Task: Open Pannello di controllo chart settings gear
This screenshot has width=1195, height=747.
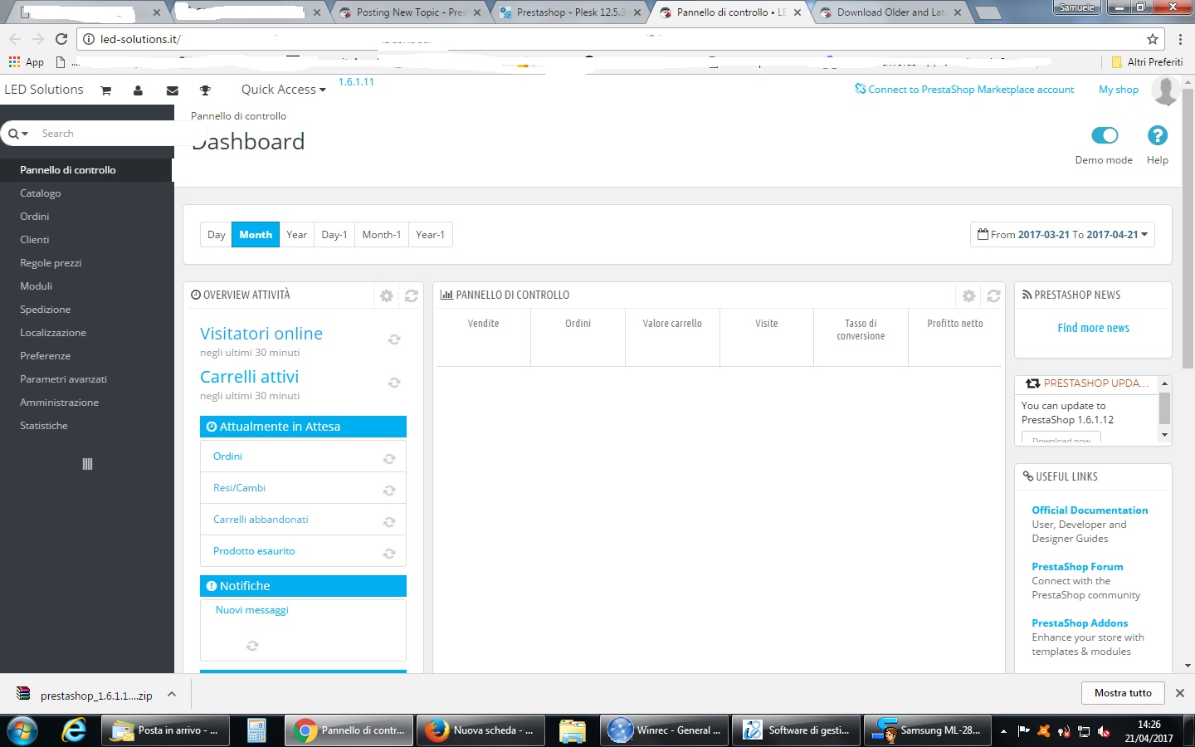Action: [x=968, y=295]
